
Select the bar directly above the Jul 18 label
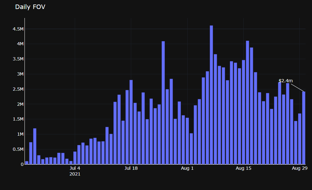click(x=131, y=122)
